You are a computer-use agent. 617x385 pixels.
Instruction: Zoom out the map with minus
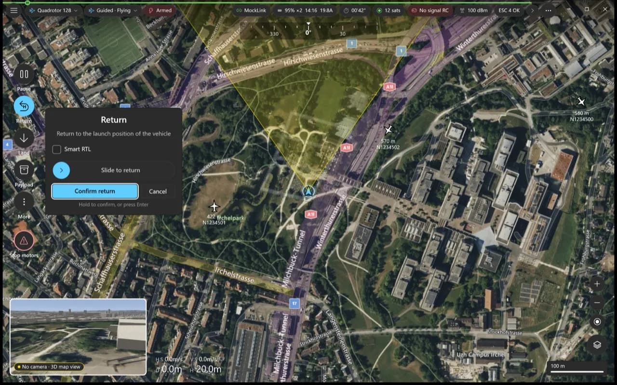tap(597, 303)
